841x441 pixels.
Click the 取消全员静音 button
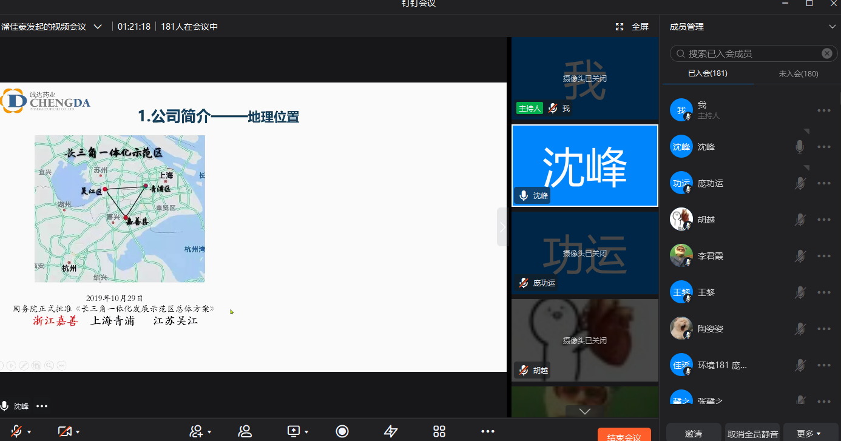point(752,434)
